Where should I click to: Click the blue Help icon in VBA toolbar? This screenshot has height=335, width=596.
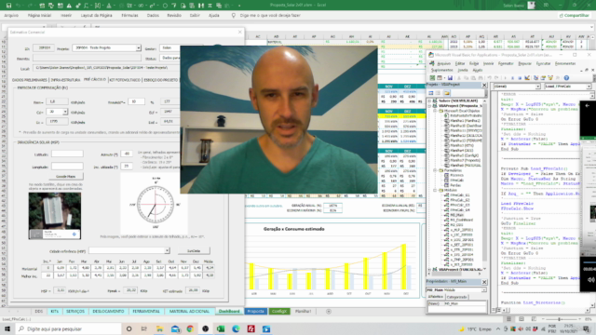click(566, 78)
